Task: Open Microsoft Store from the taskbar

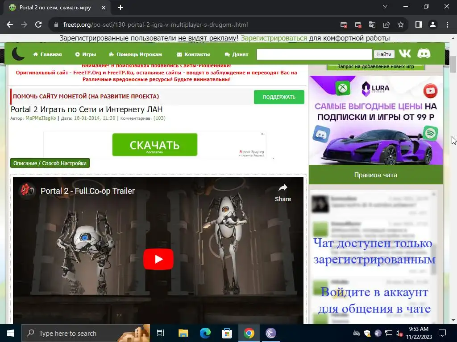Action: (x=227, y=333)
